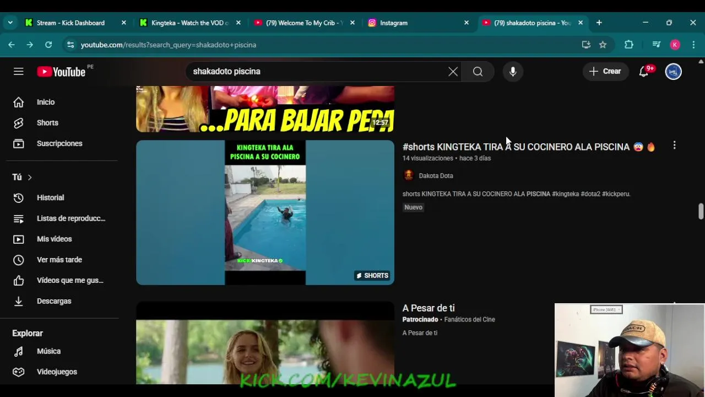Reload the current page
This screenshot has width=705, height=397.
(48, 45)
